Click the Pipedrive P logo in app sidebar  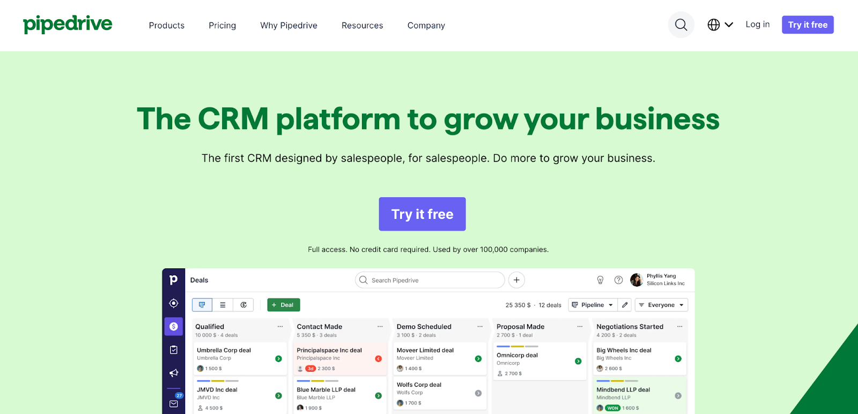[174, 280]
